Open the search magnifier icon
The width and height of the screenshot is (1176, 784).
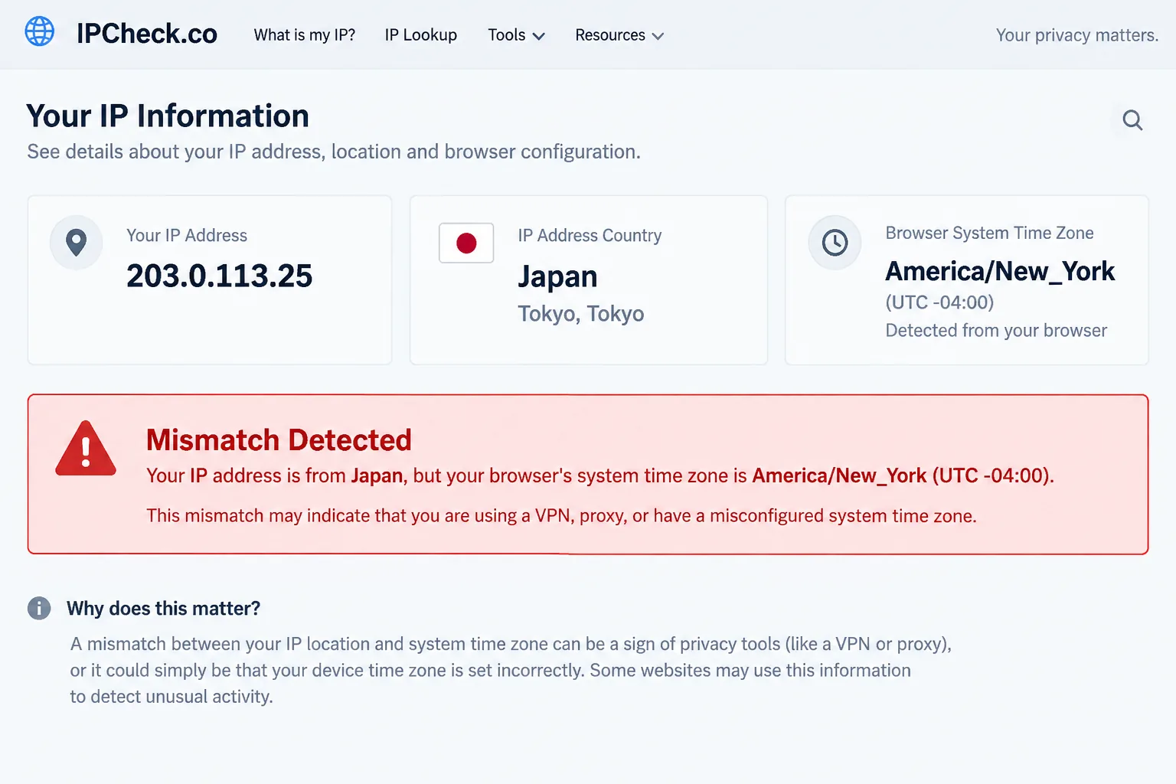pos(1132,120)
